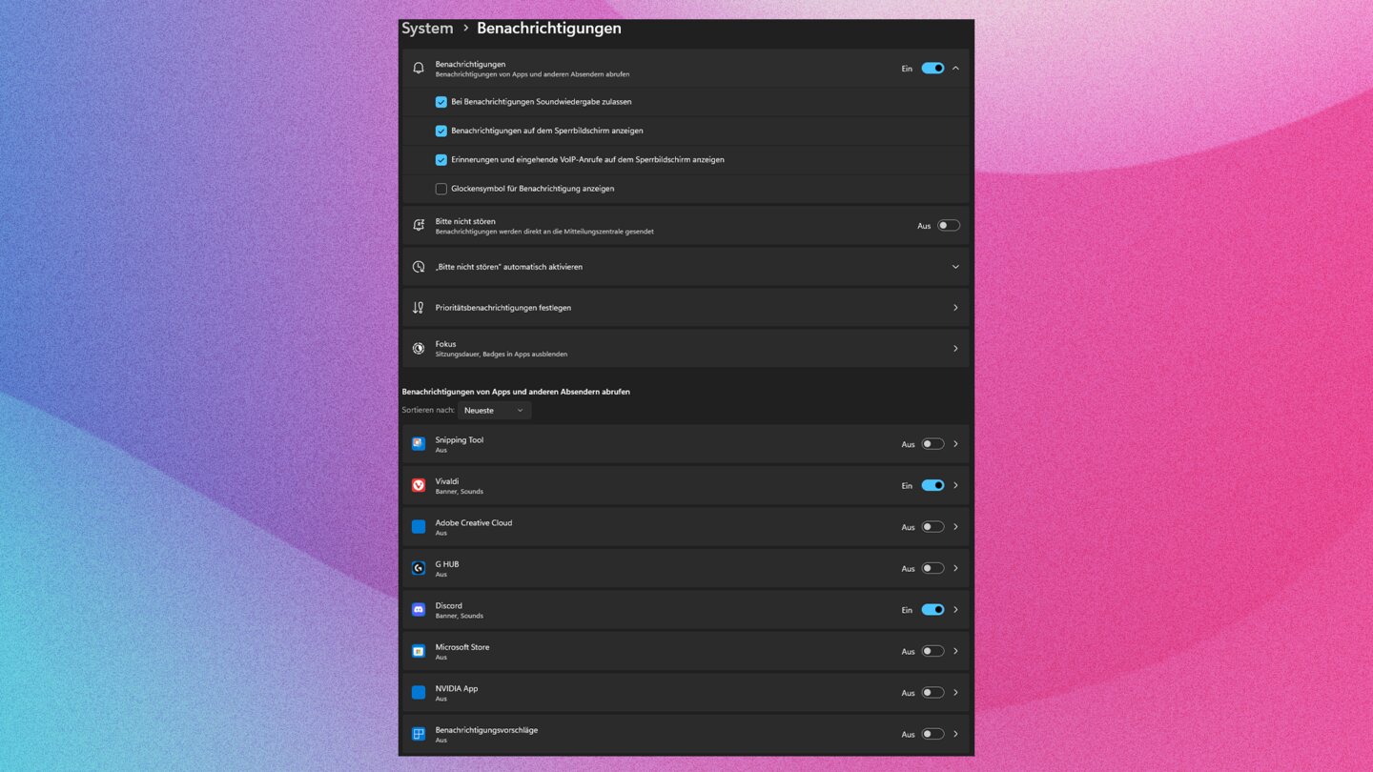The image size is (1373, 772).
Task: Click the Benachrichtigungsvorschläge icon
Action: (x=418, y=734)
